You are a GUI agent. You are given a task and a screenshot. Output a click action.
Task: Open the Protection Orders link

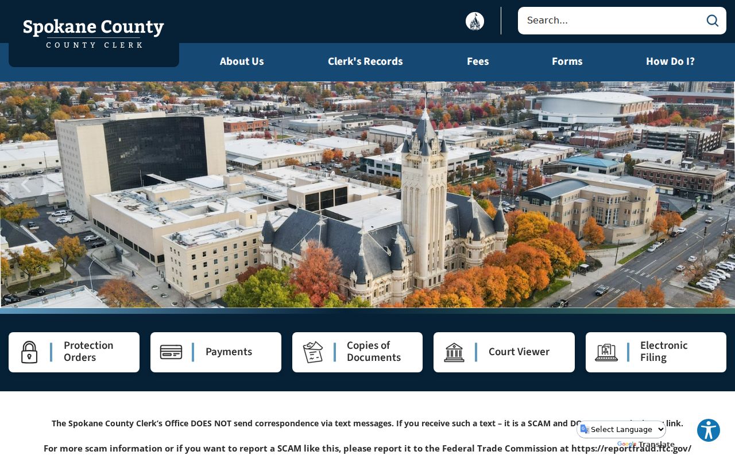click(x=74, y=352)
